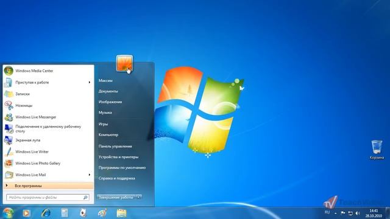
Task: Click the user account picture
Action: (x=124, y=63)
